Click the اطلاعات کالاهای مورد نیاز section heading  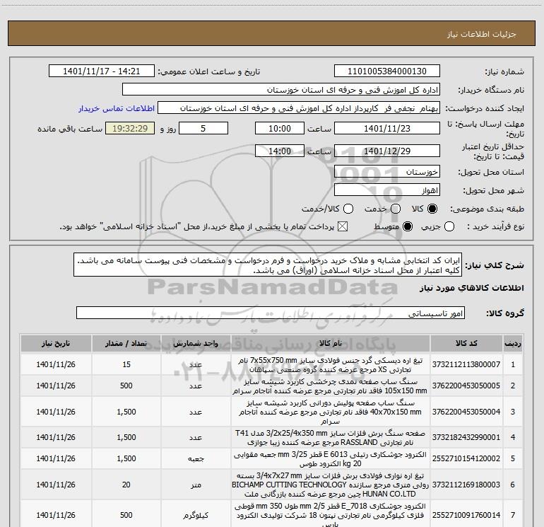pyautogui.click(x=472, y=288)
